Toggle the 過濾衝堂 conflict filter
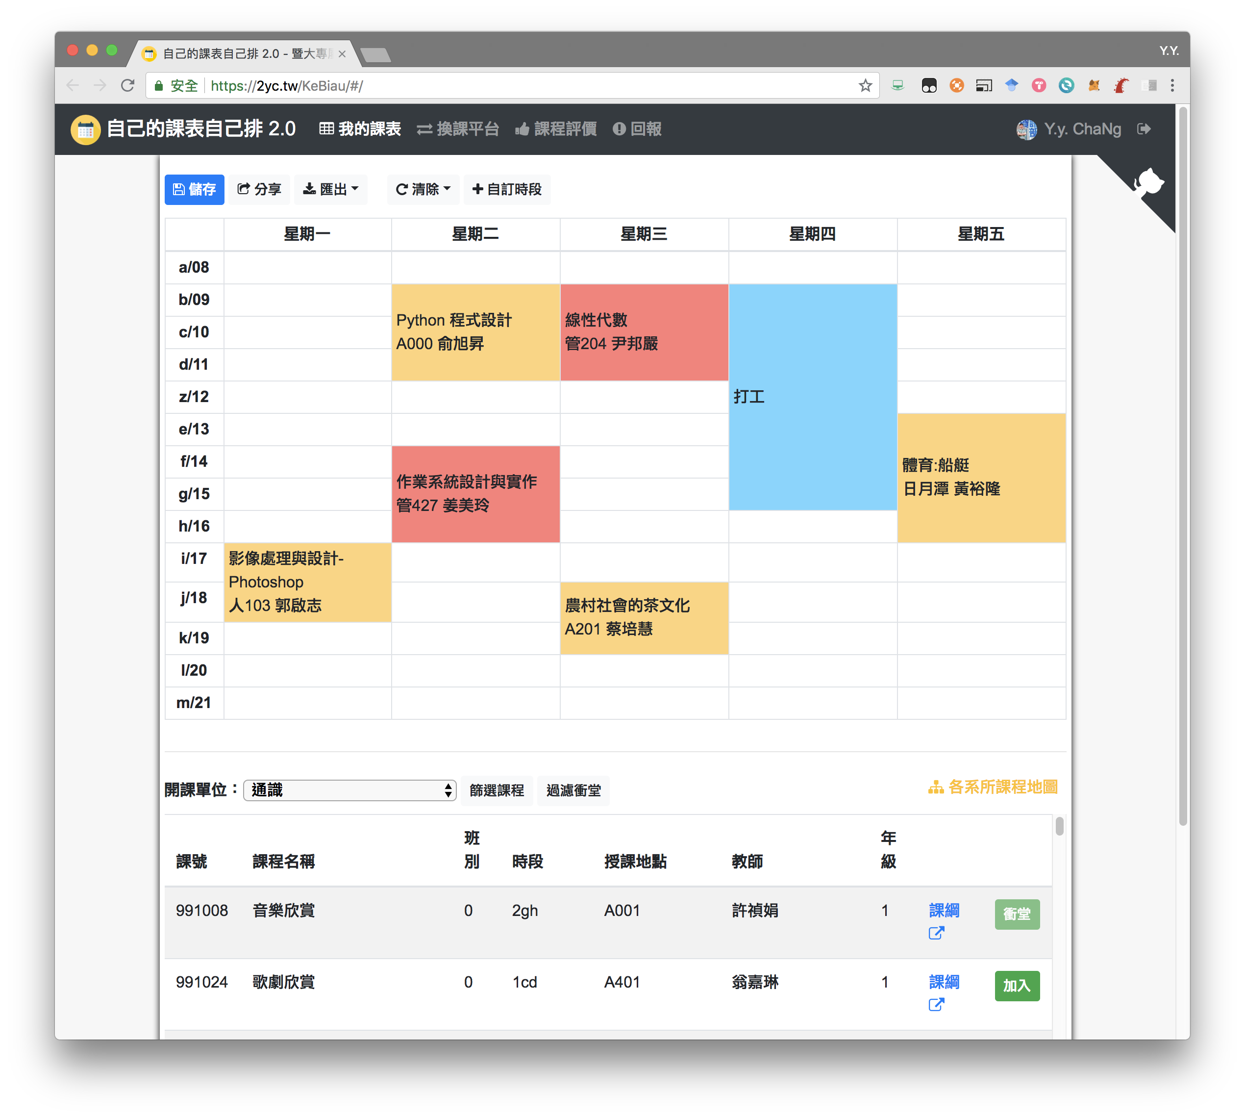The image size is (1245, 1118). click(573, 790)
